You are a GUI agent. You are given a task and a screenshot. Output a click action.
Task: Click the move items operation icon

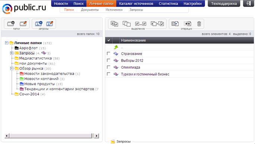[188, 24]
